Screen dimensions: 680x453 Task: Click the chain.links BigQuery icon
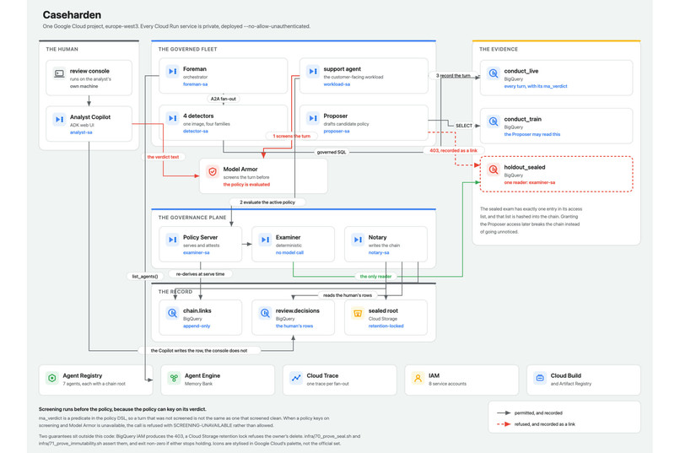[x=173, y=313]
